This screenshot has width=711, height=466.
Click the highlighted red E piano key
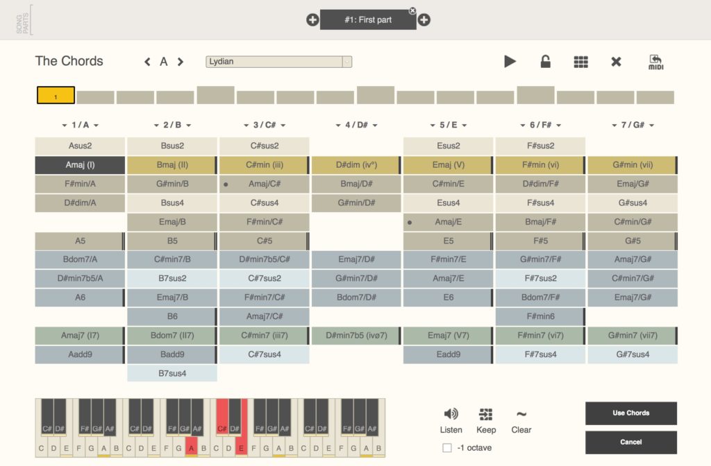pyautogui.click(x=241, y=446)
